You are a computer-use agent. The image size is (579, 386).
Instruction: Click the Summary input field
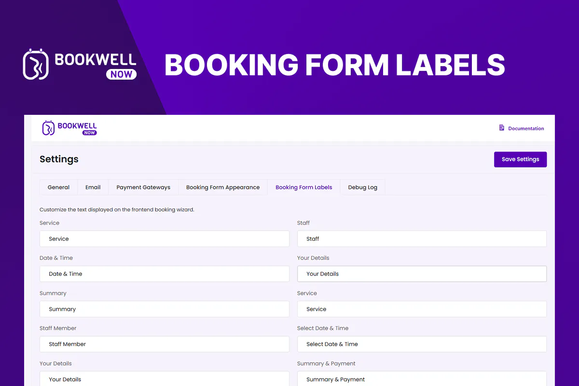coord(165,309)
